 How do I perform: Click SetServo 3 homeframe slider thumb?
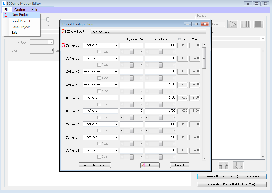160,91
